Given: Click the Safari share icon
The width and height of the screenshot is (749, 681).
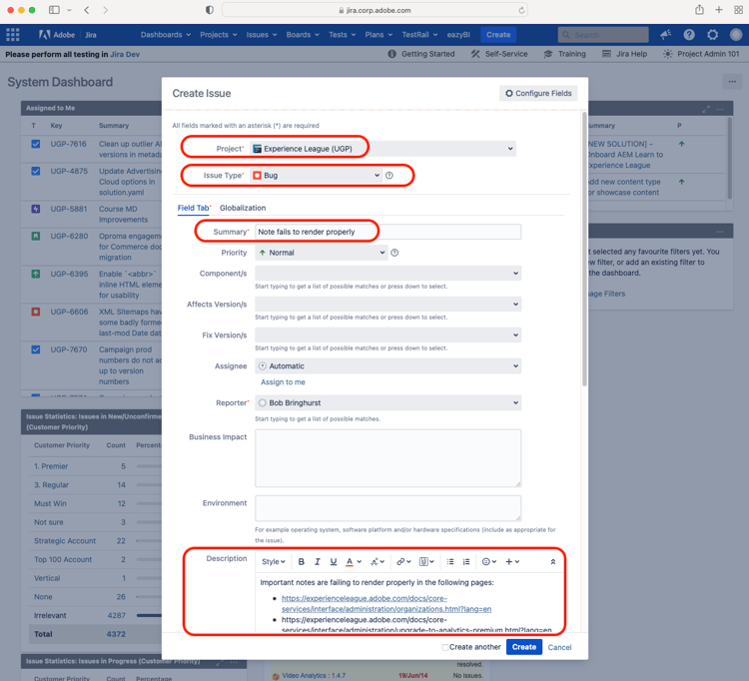Looking at the screenshot, I should point(699,10).
